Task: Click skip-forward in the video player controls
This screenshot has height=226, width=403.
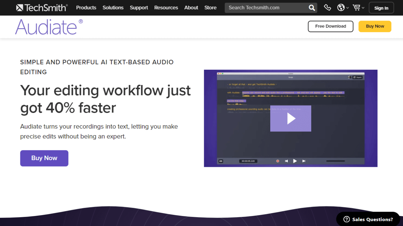Action: tap(304, 161)
